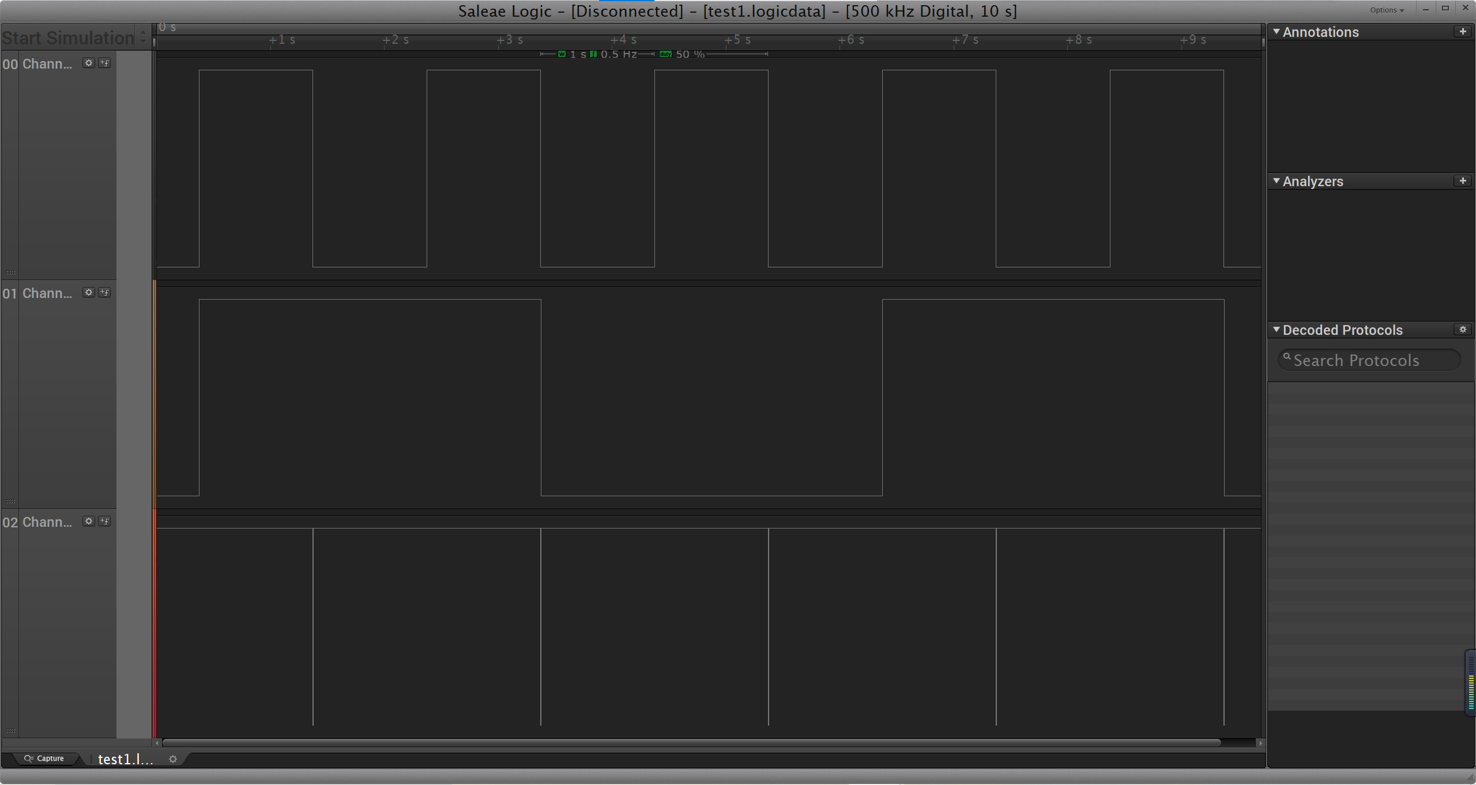Click the duty cycle measurement icon

(666, 54)
